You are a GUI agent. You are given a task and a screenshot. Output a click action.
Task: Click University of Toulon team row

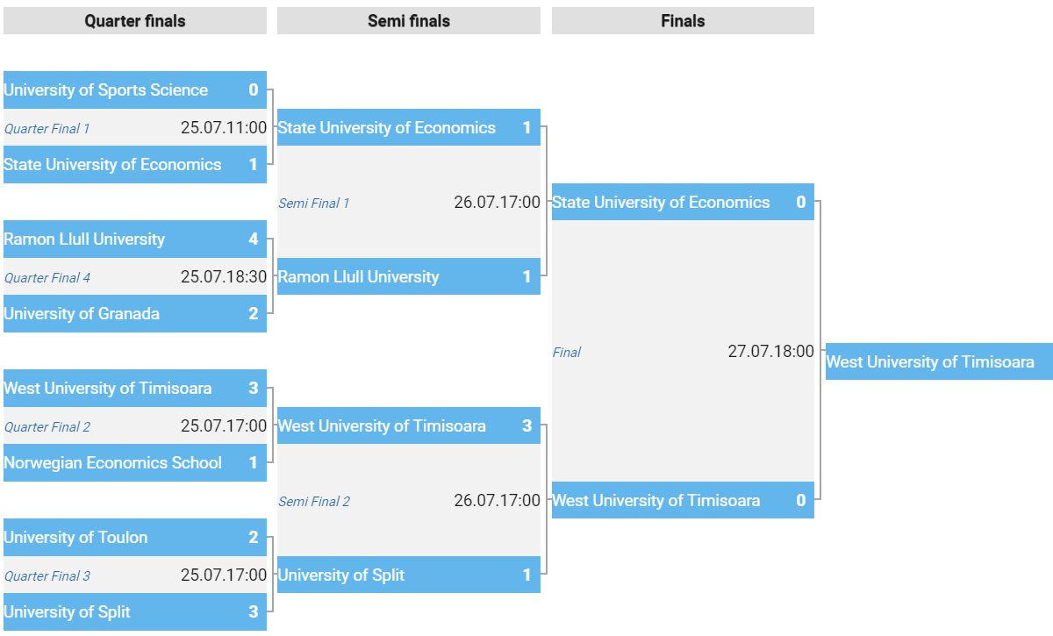135,538
